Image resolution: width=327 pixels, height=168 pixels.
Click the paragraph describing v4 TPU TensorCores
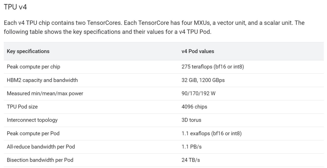[154, 28]
